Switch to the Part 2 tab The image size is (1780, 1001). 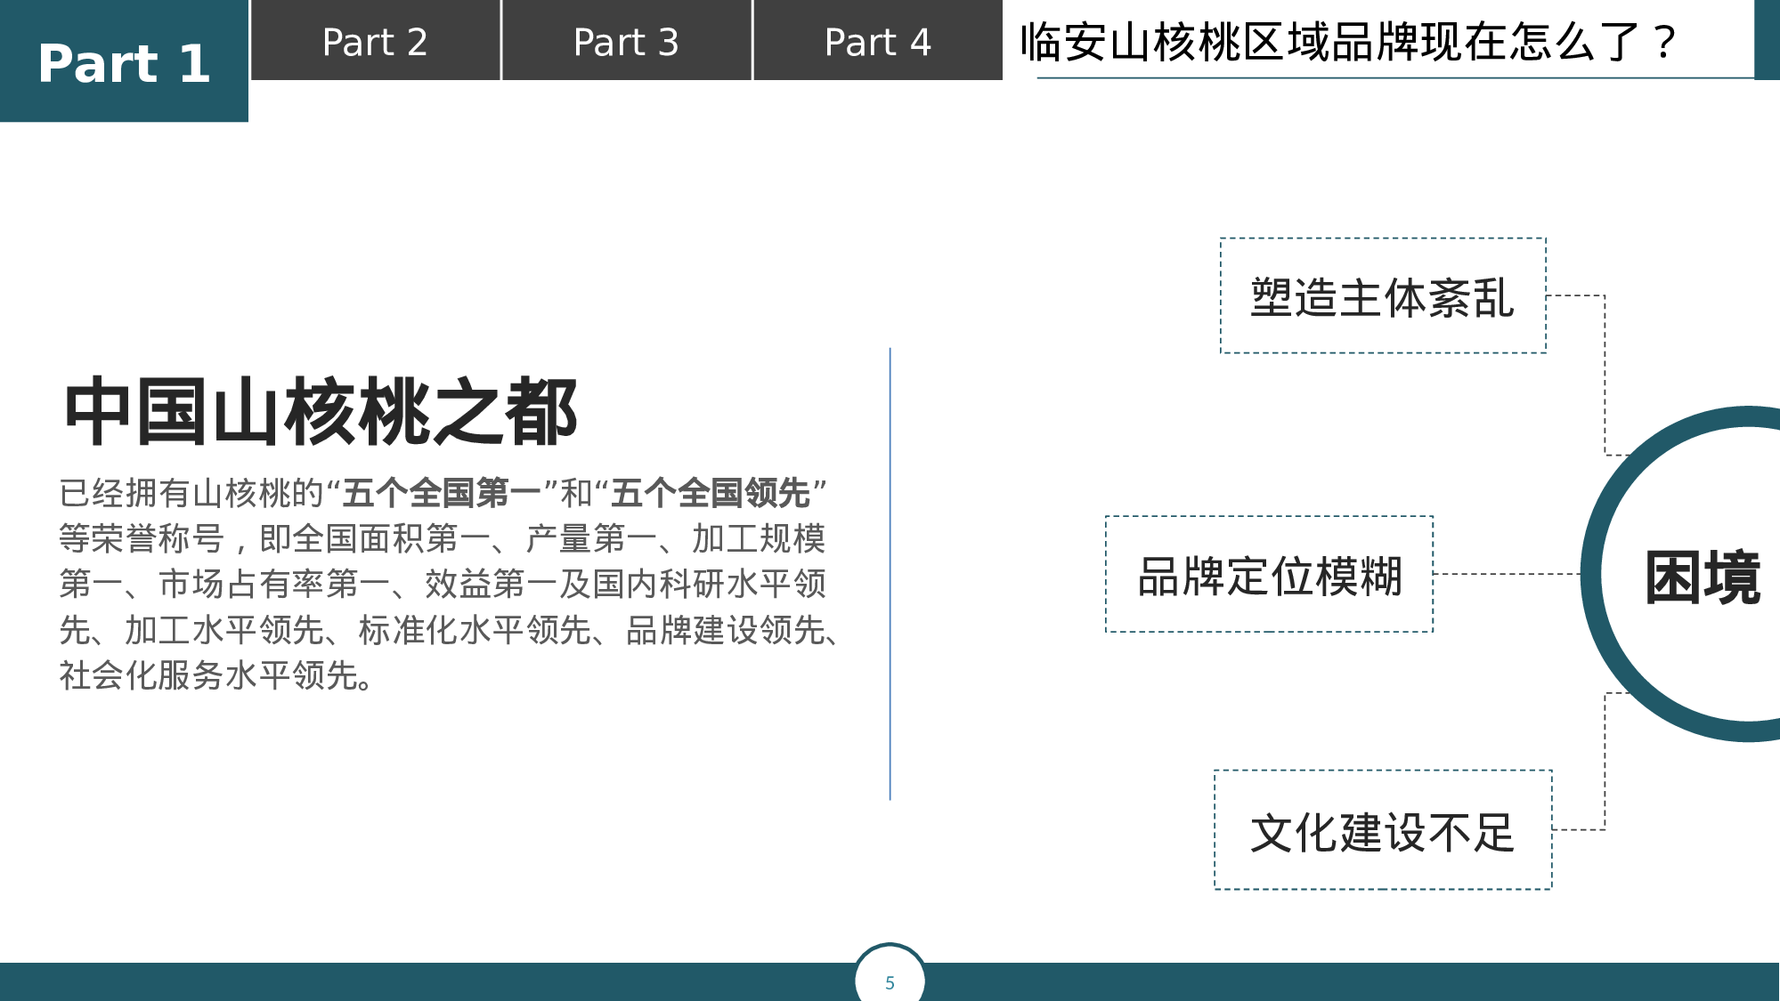375,43
